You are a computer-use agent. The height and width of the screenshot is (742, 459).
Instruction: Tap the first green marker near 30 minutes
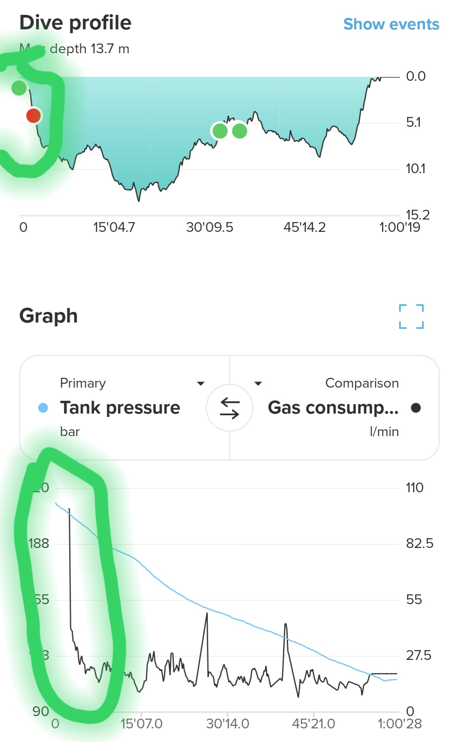[x=220, y=131]
